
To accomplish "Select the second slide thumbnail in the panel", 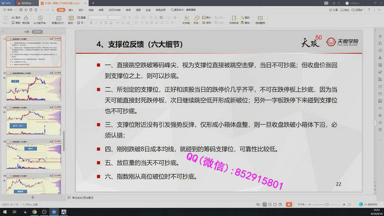I will (33, 87).
